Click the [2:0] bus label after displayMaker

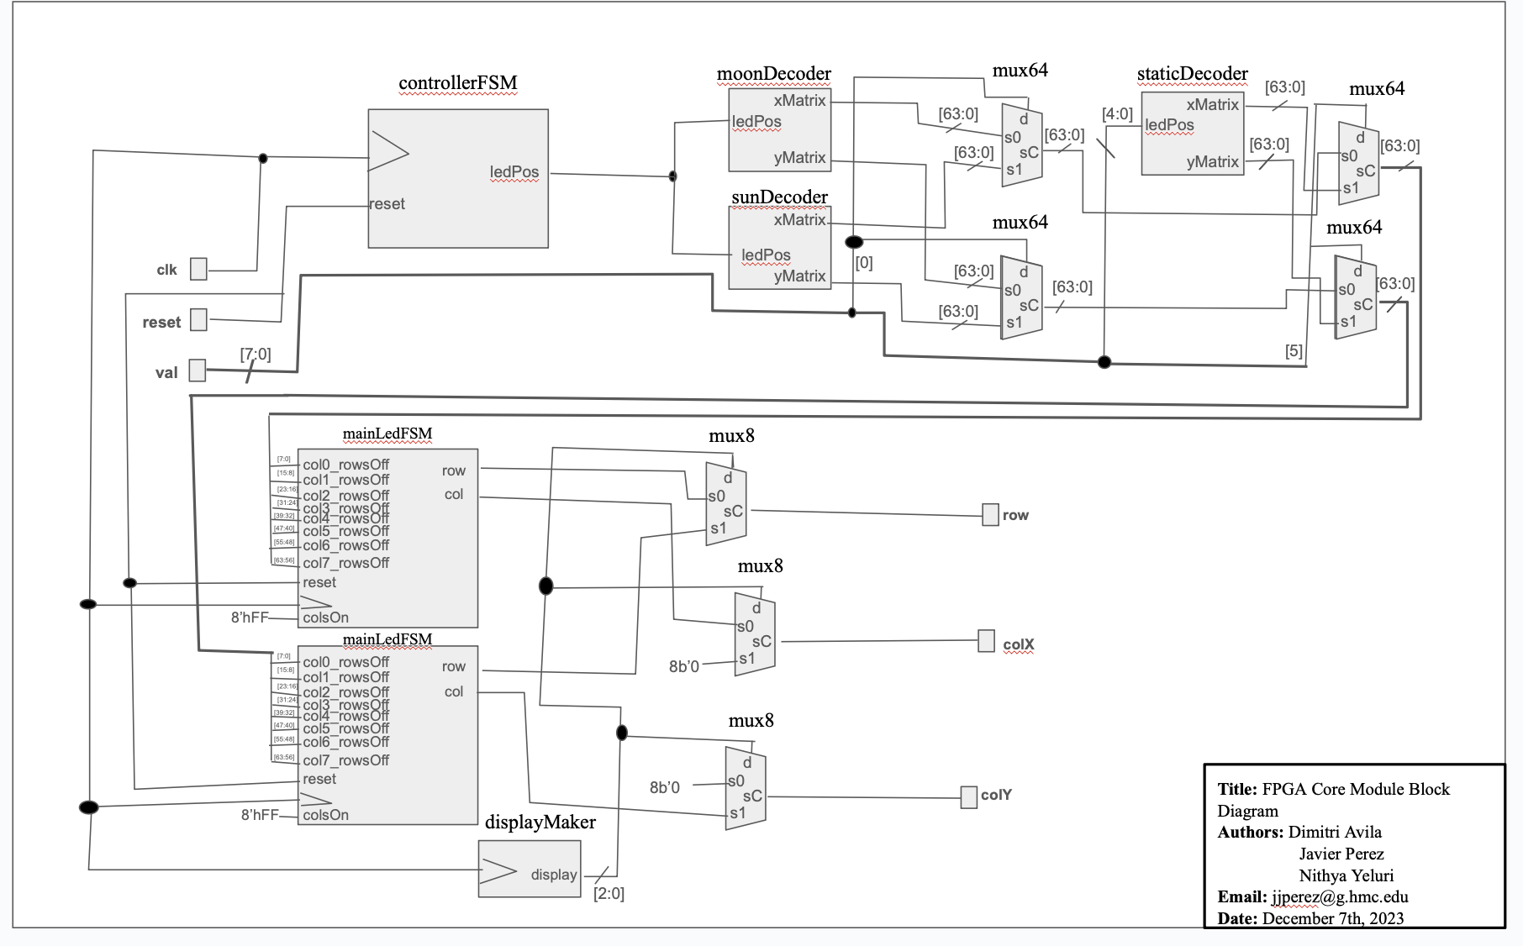pos(609,894)
